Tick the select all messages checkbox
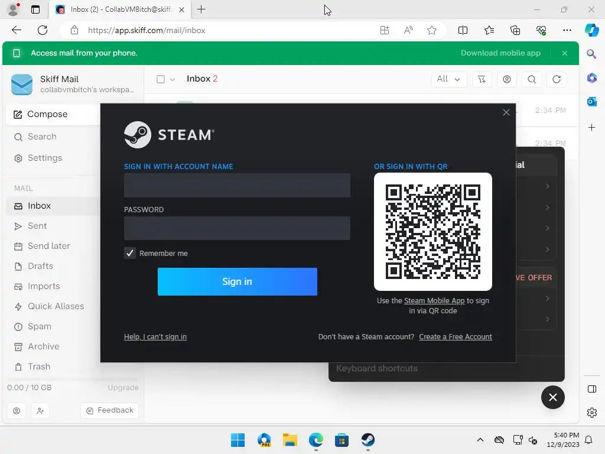 [x=161, y=79]
